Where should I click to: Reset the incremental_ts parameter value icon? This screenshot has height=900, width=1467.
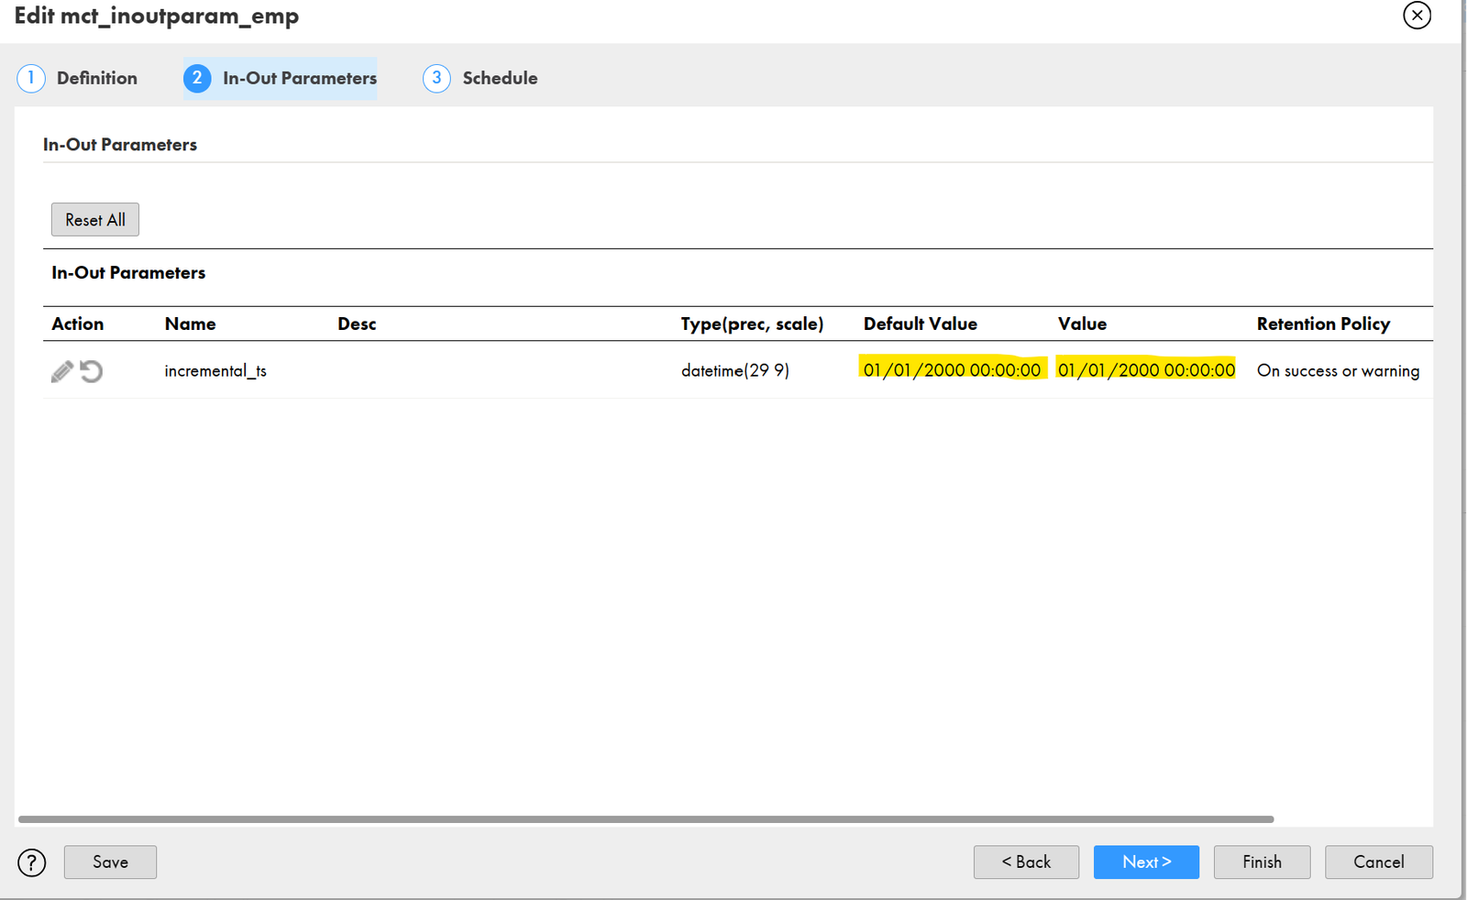coord(91,371)
